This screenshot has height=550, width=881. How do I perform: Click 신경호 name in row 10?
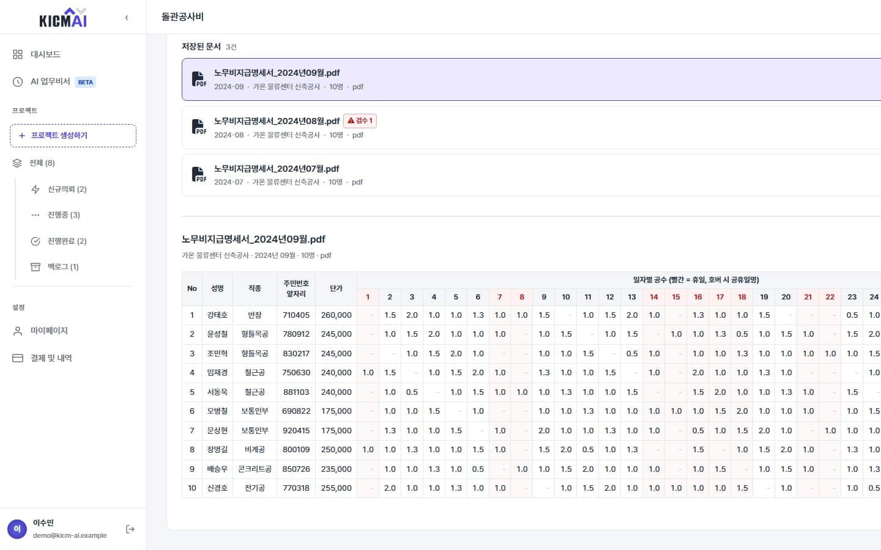point(217,488)
